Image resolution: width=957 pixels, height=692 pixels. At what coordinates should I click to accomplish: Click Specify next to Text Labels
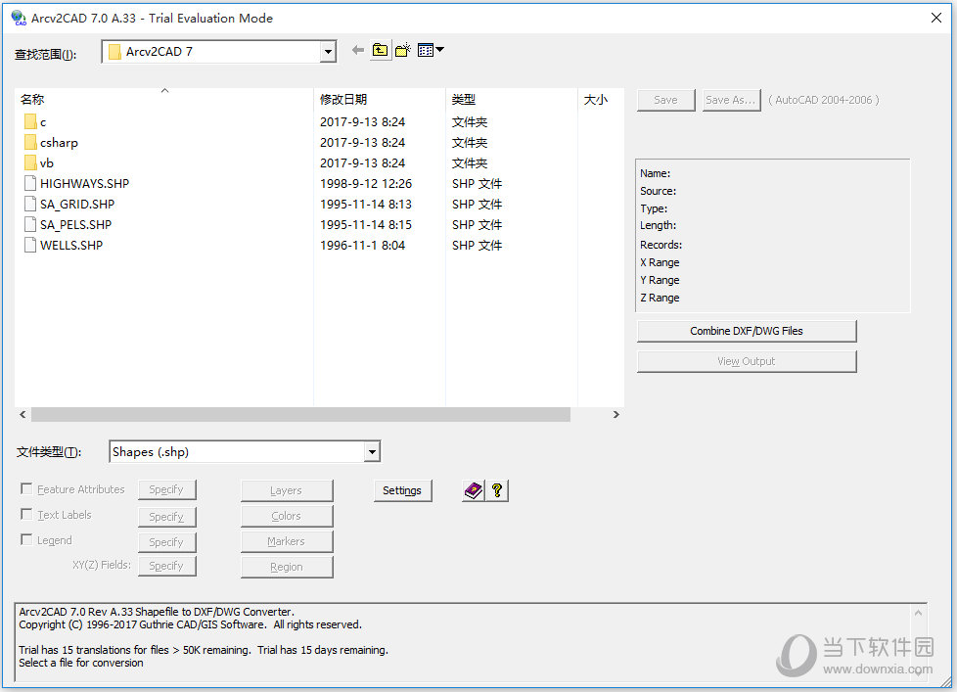166,517
